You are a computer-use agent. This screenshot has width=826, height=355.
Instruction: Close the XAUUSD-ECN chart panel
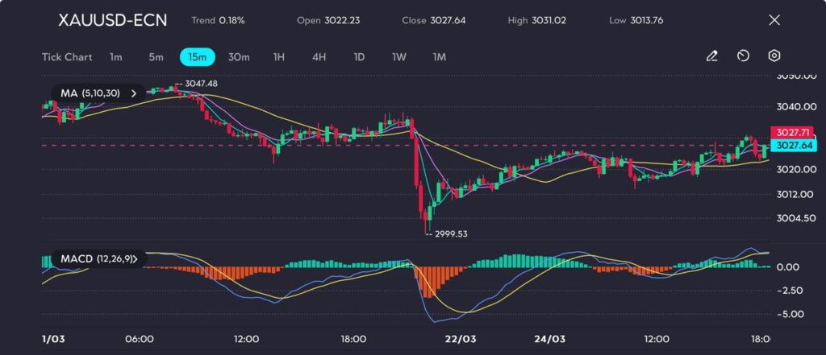tap(774, 20)
